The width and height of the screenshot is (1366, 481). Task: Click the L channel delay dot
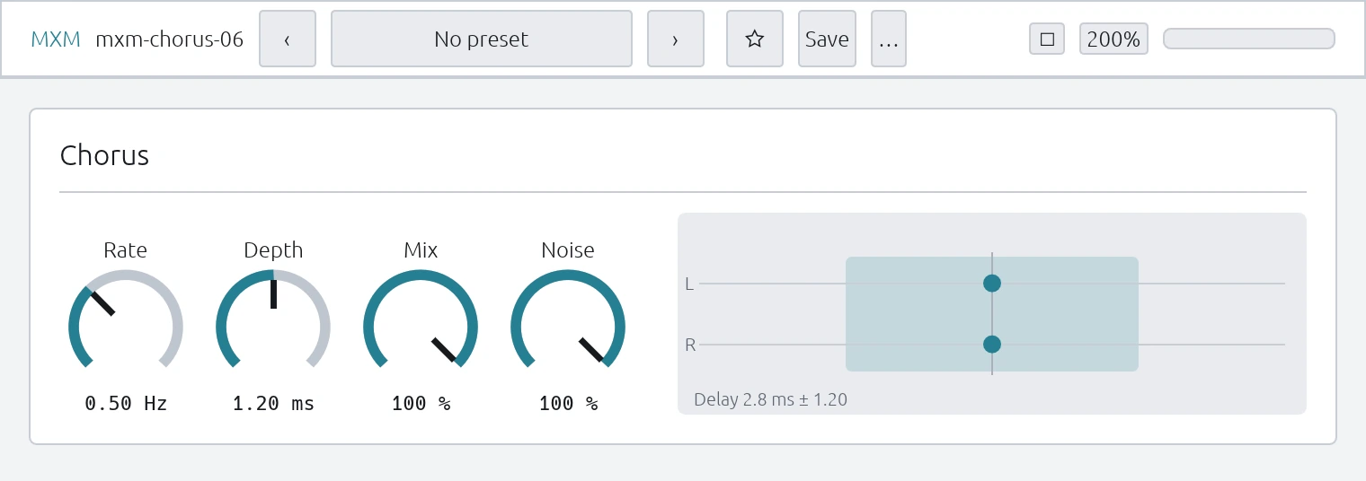click(x=992, y=284)
